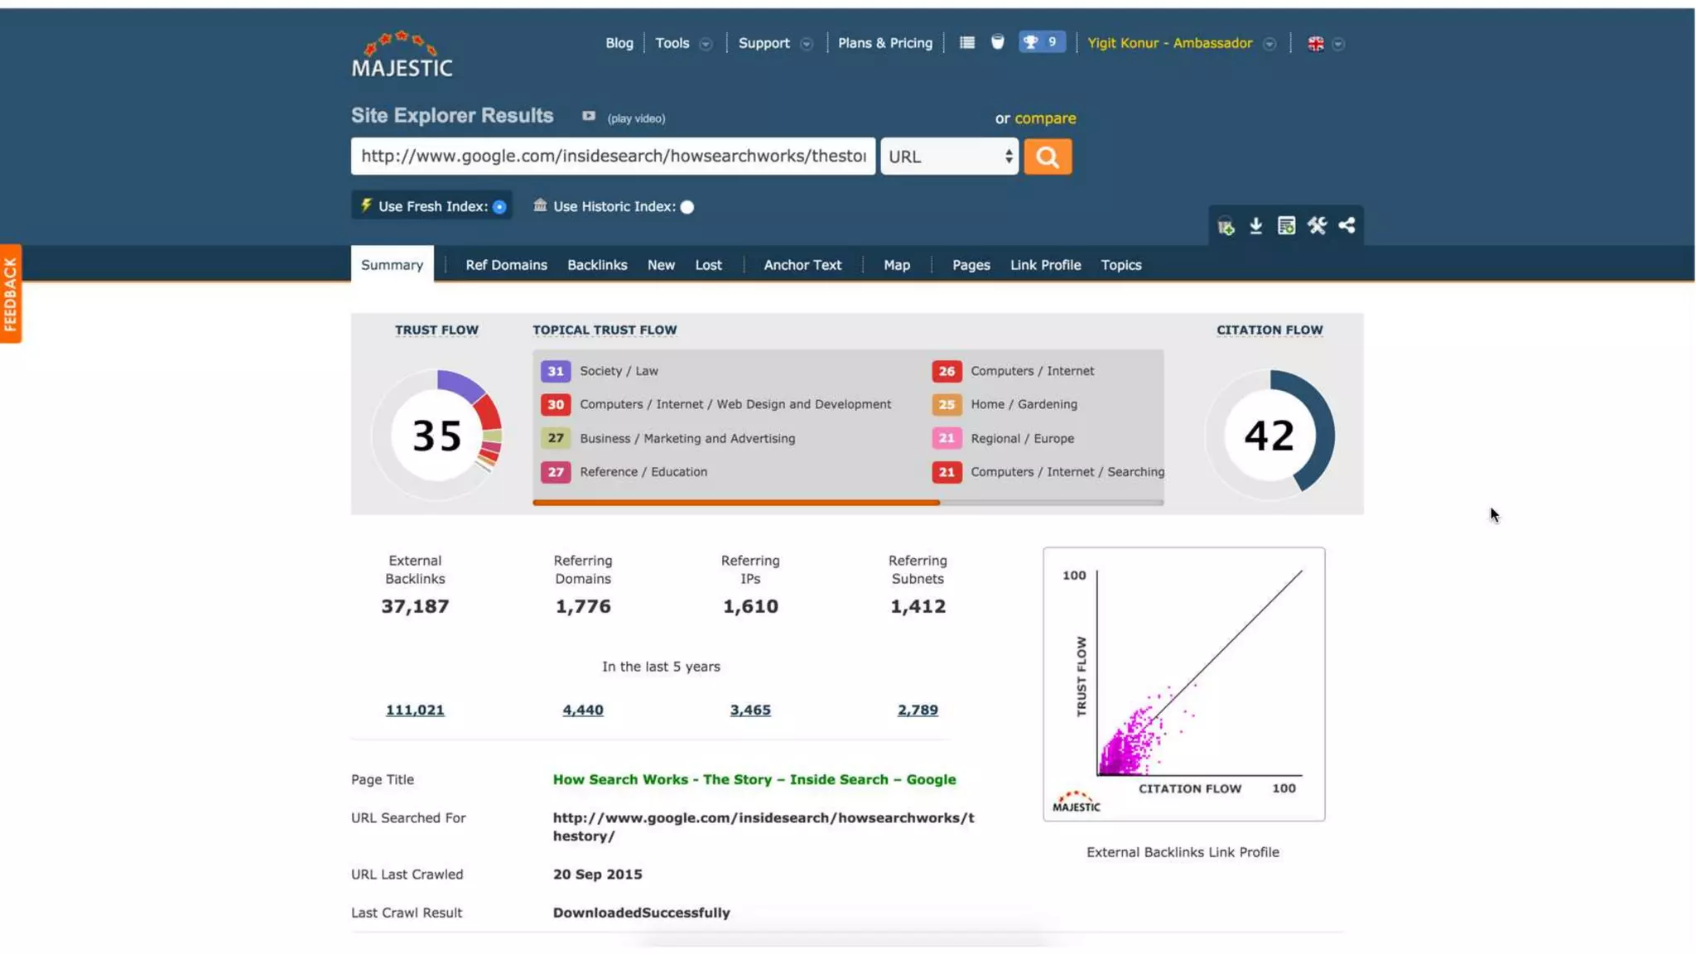This screenshot has width=1696, height=954.
Task: Click the orange search magnifier button
Action: point(1047,157)
